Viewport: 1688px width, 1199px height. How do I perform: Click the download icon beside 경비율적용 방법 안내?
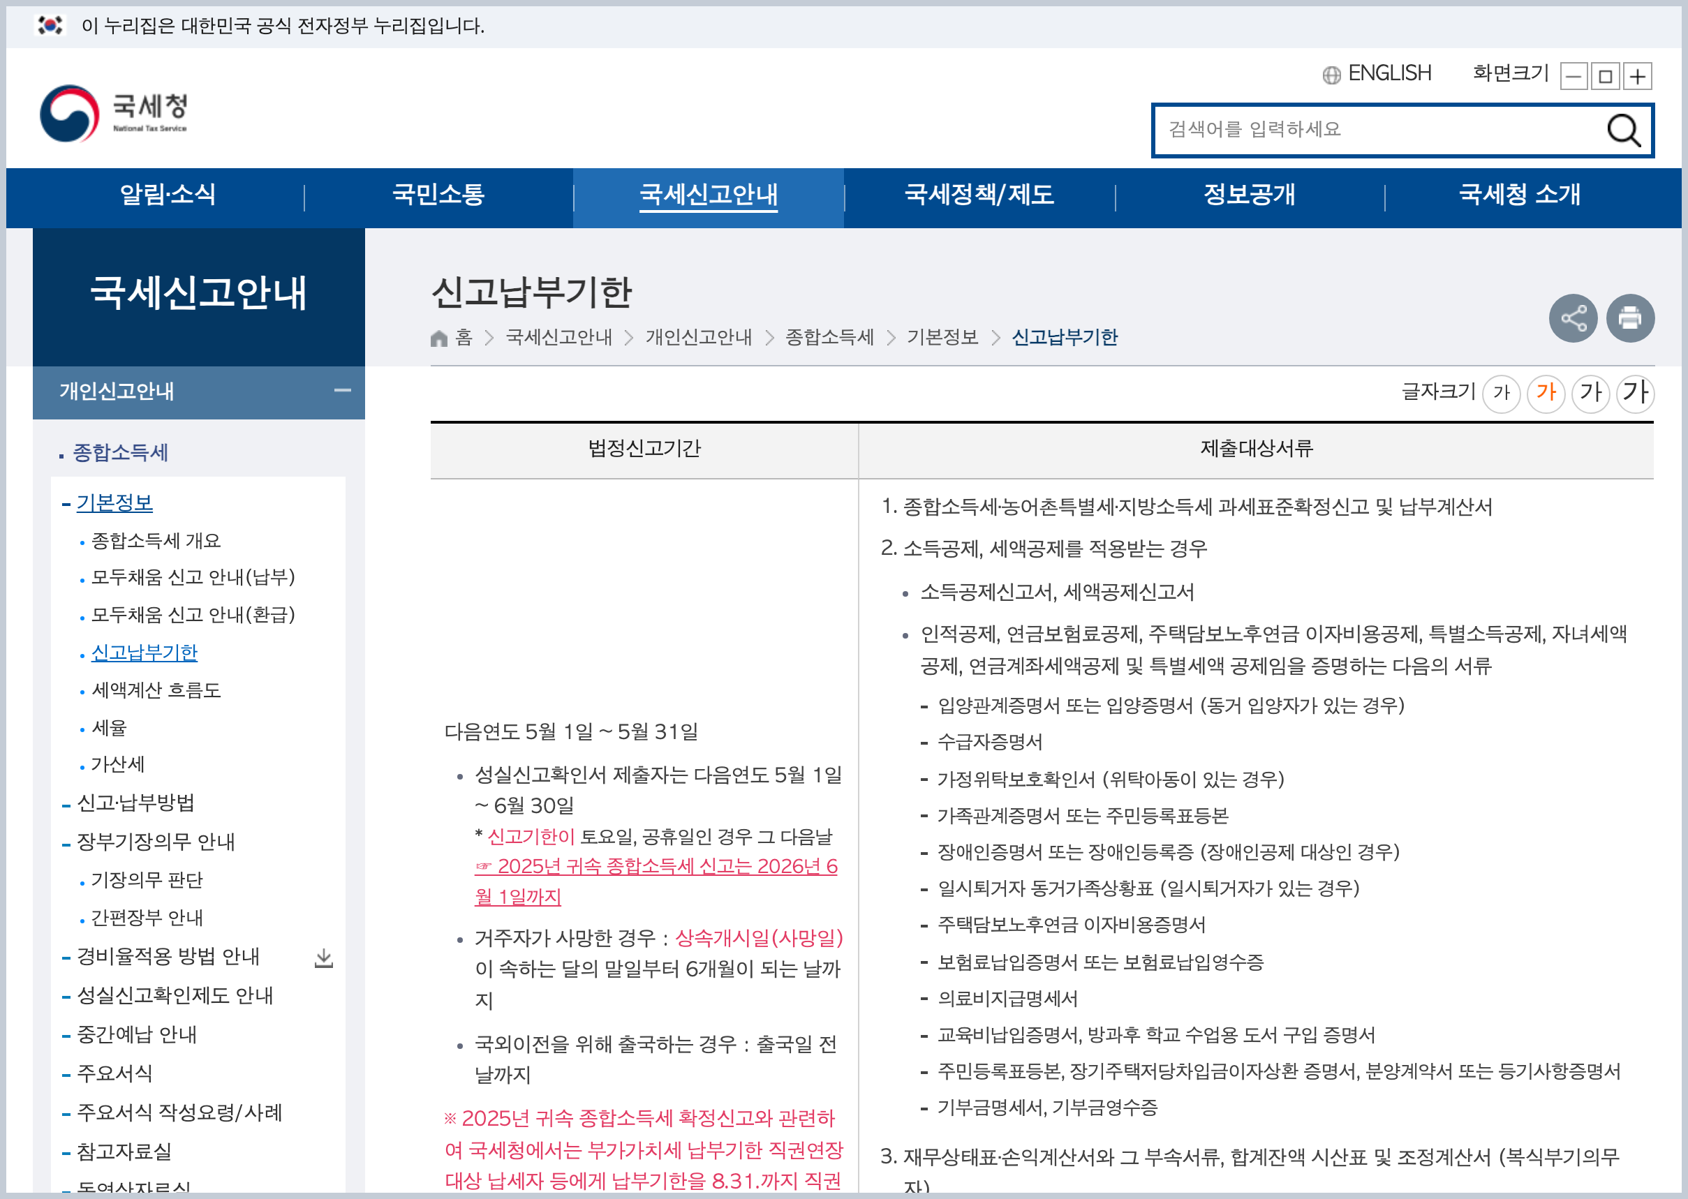click(x=323, y=958)
